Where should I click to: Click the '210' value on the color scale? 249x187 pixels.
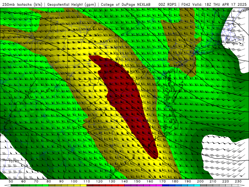click(x=213, y=181)
